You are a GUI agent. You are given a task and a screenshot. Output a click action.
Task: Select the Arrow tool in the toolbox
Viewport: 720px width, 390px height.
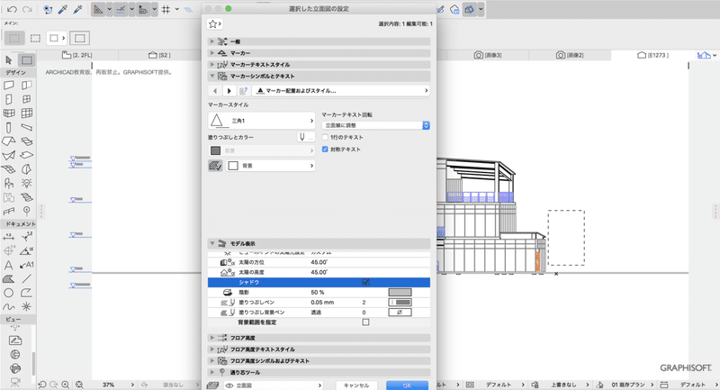(9, 60)
